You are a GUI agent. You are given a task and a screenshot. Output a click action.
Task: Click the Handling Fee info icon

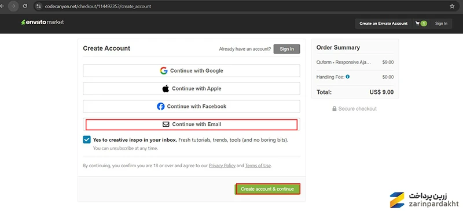(x=348, y=77)
